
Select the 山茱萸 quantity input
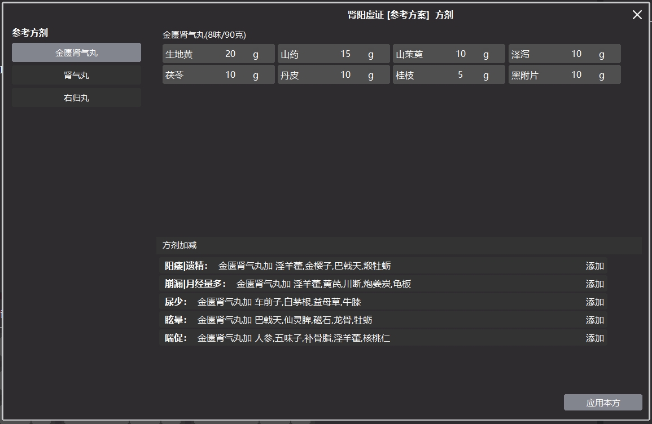(461, 53)
